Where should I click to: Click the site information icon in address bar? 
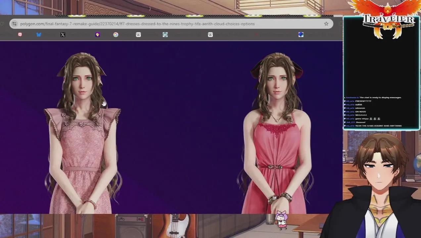(14, 24)
